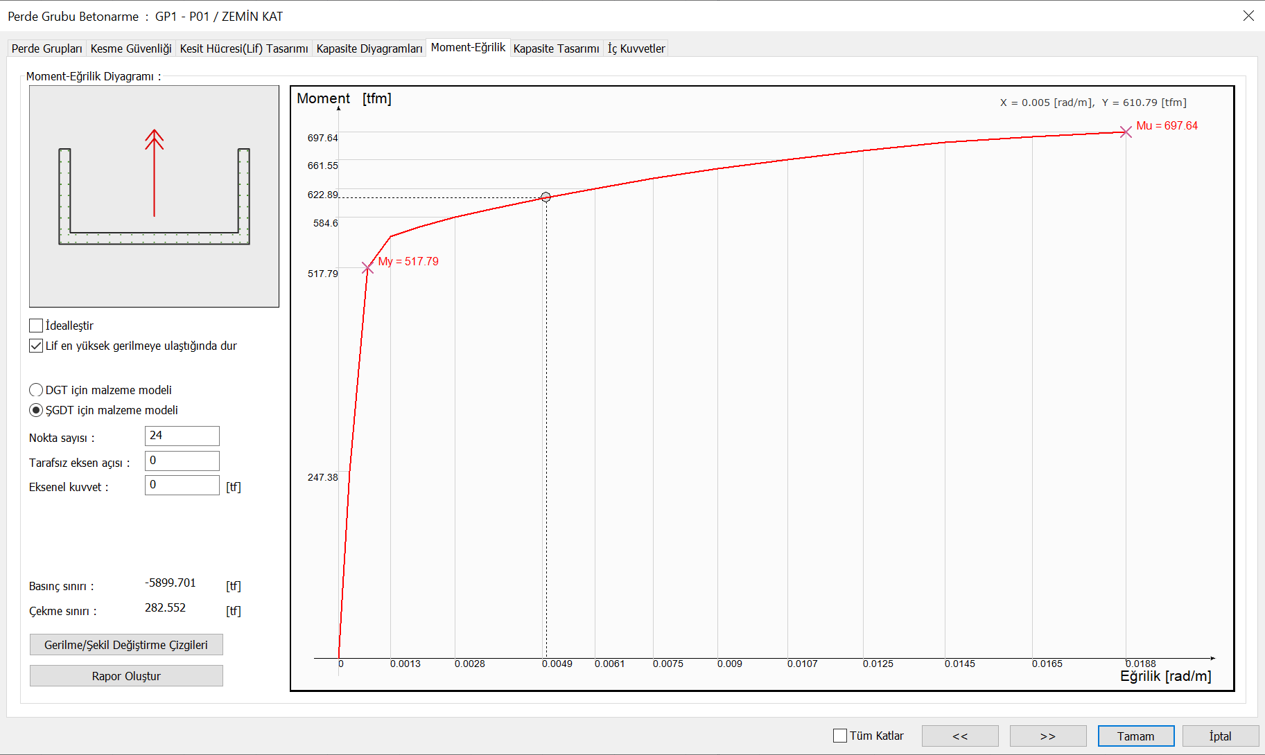1265x755 pixels.
Task: Open Kesit Hücresi(Lif) Tasarımı tab
Action: coord(244,48)
